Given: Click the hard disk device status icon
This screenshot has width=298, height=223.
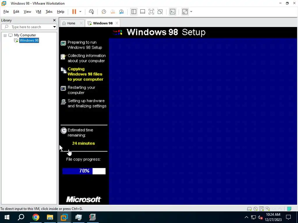Looking at the screenshot, I should click(249, 209).
